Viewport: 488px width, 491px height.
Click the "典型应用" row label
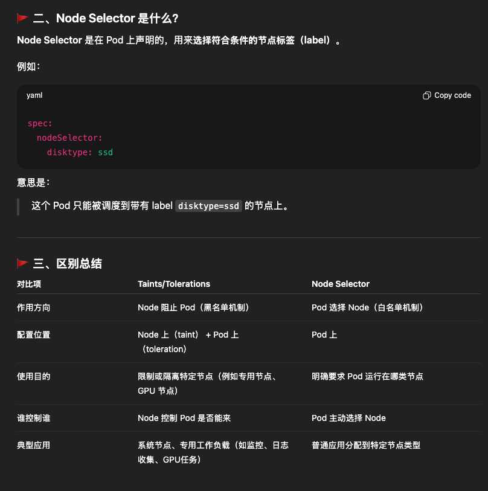(x=34, y=445)
